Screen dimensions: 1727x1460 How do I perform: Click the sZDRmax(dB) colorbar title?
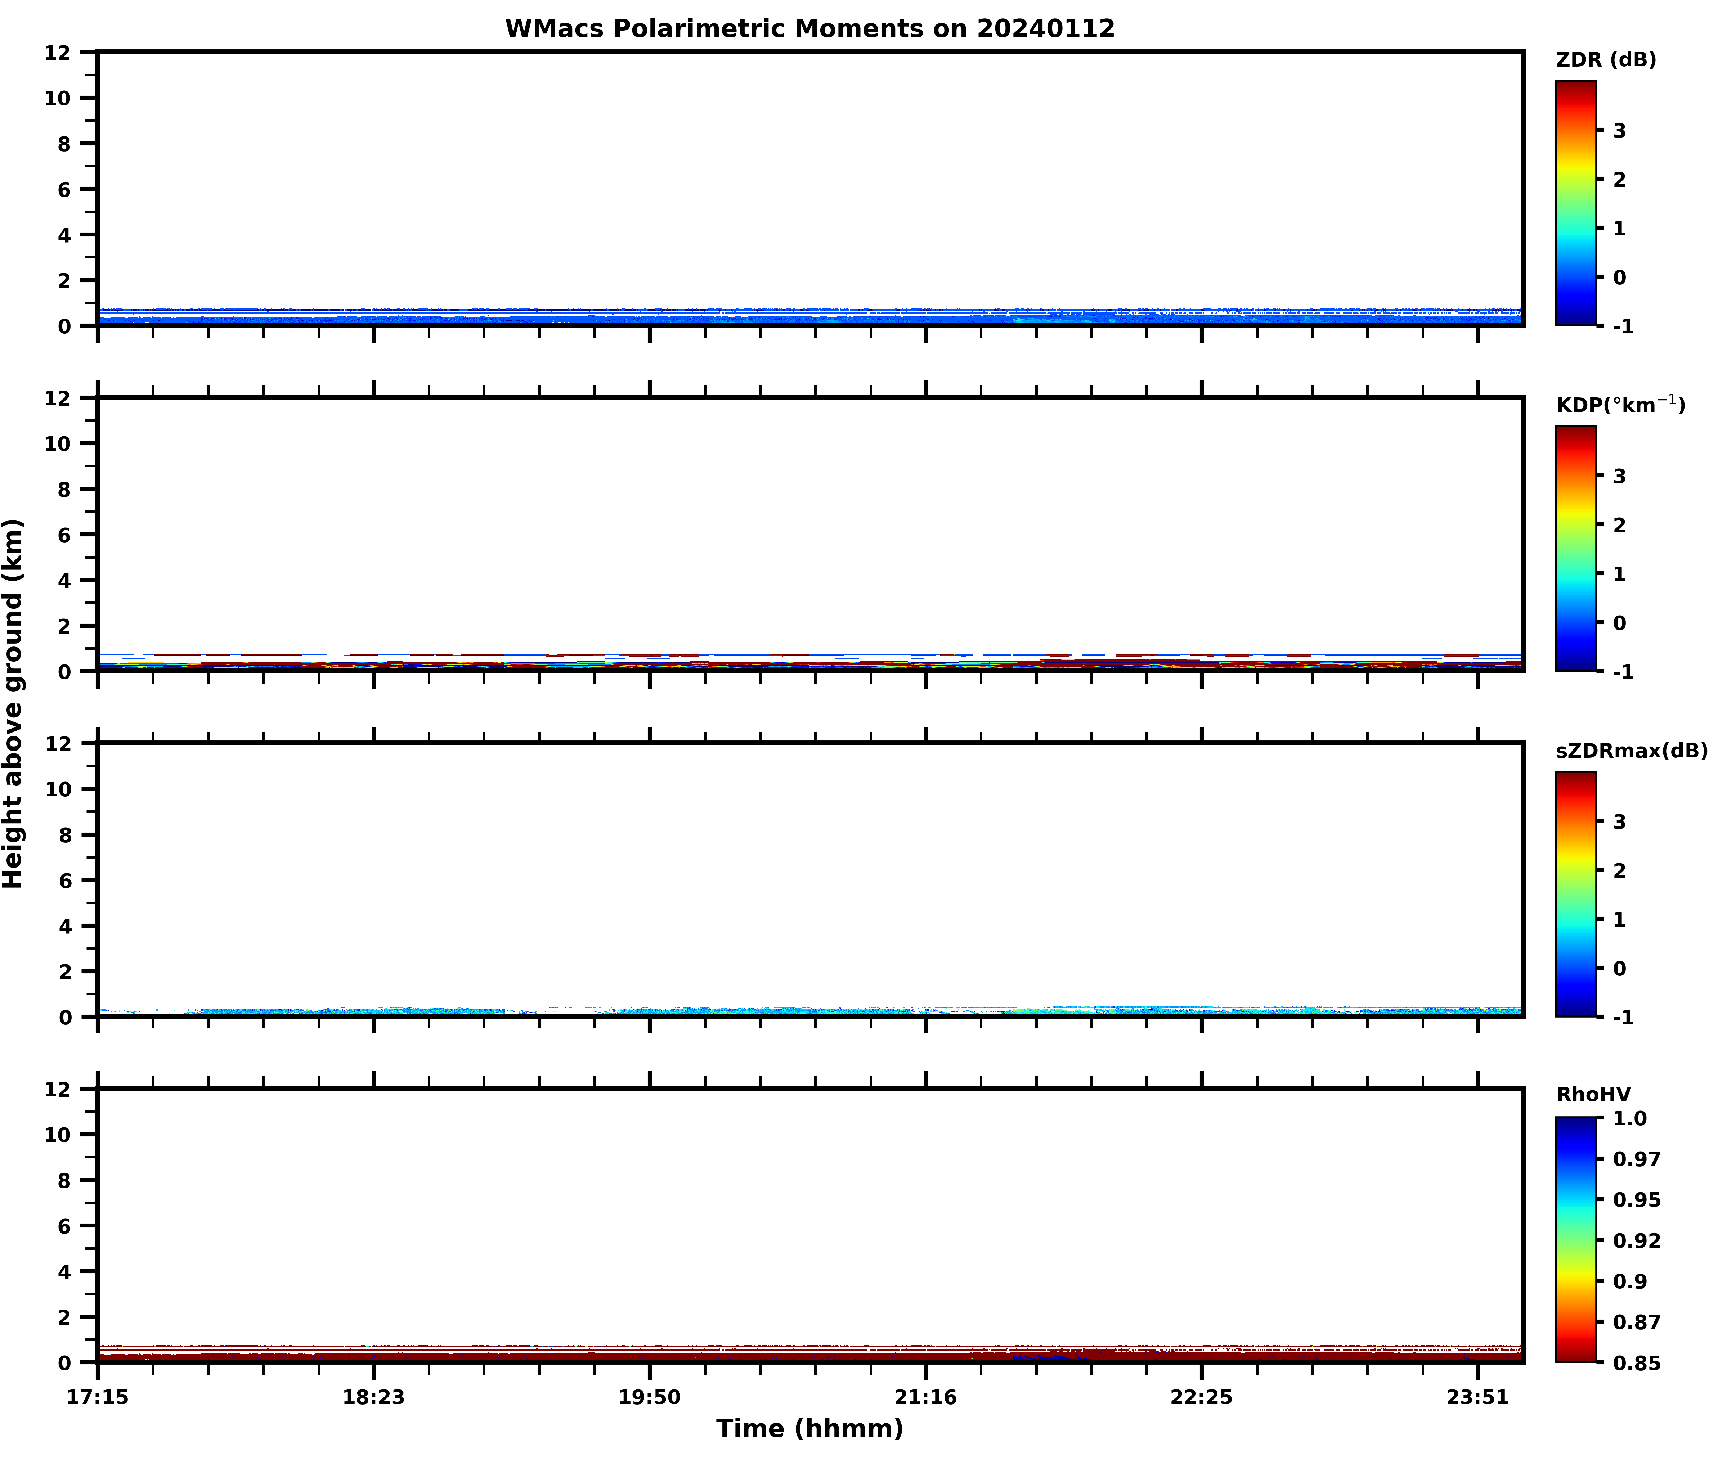click(x=1632, y=751)
